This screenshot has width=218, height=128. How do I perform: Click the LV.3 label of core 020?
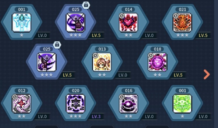click(96, 117)
